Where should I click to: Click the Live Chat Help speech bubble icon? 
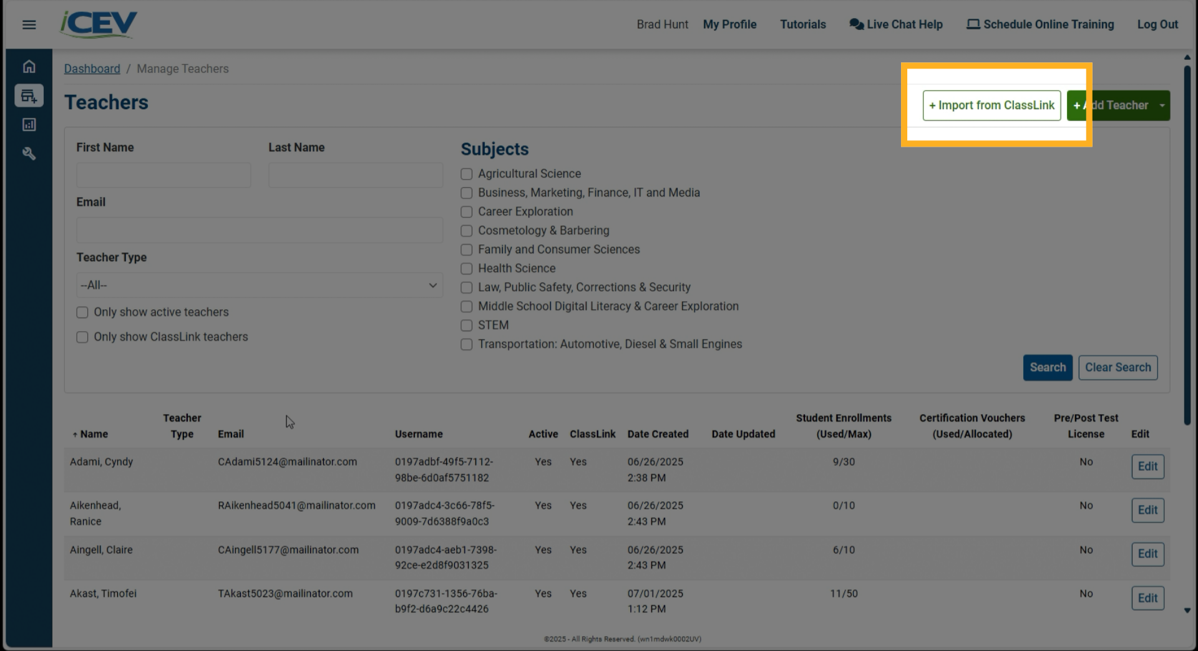[x=855, y=24]
